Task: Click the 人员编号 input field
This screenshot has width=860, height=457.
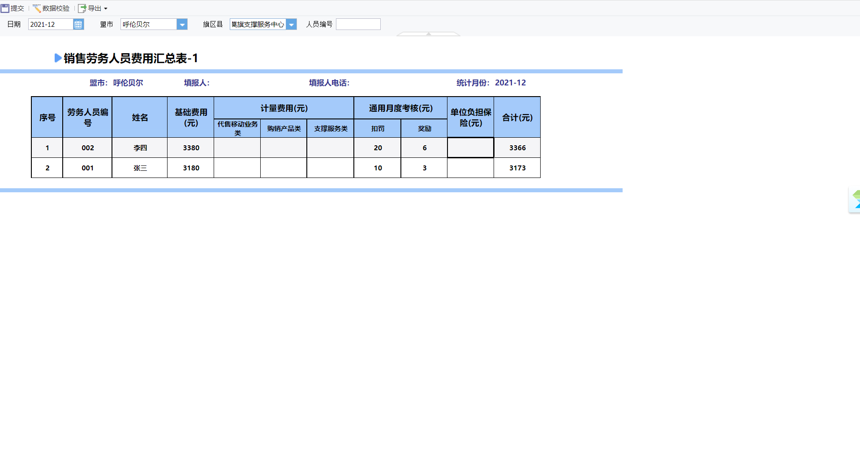Action: (x=358, y=24)
